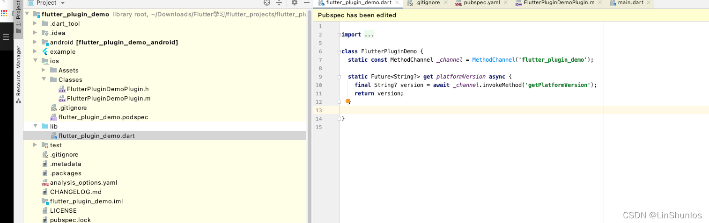709x223 pixels.
Task: Select the .packages file
Action: tap(66, 173)
